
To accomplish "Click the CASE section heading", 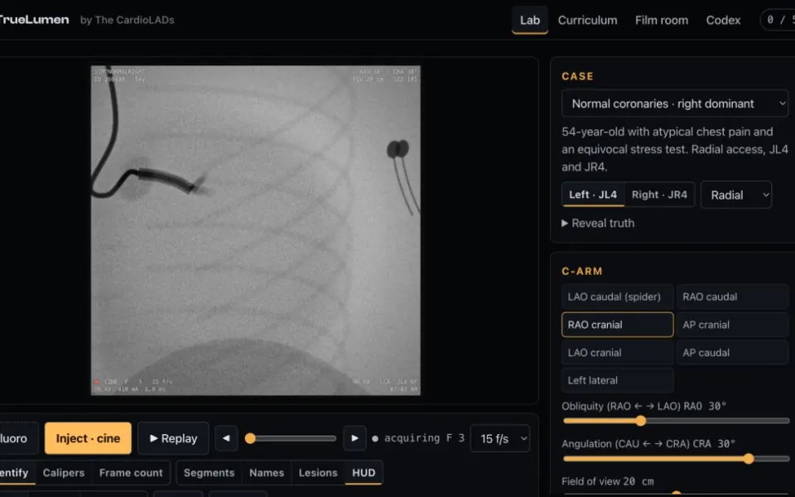I will tap(577, 76).
